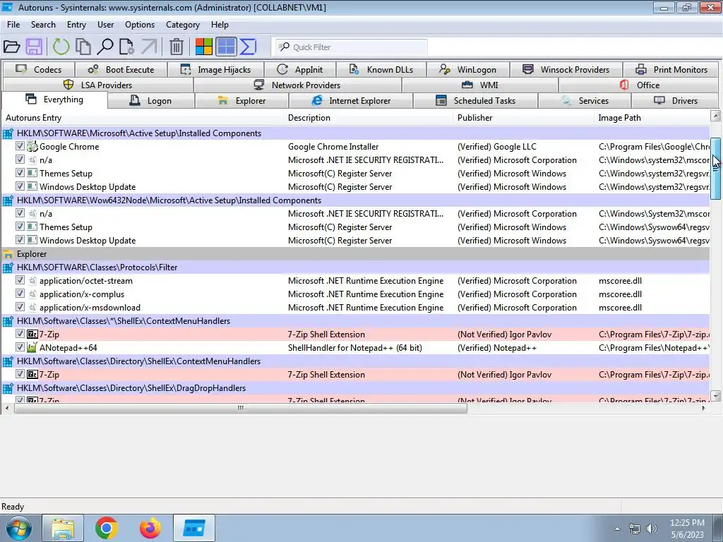This screenshot has width=723, height=542.
Task: Uncheck the ANotepad++64 entry
Action: [x=20, y=347]
